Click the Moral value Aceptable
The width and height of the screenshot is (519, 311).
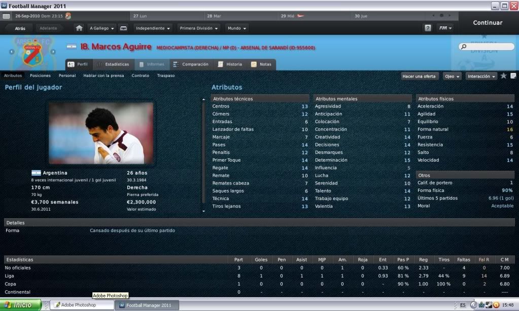click(x=502, y=206)
